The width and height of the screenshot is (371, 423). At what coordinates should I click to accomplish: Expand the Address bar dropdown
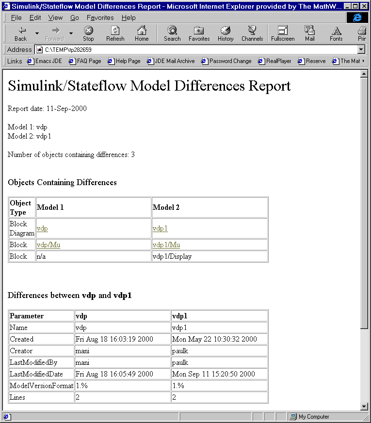(x=361, y=49)
